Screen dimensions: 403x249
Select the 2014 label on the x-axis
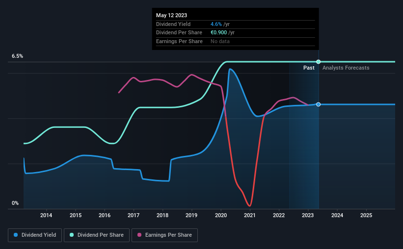click(46, 215)
